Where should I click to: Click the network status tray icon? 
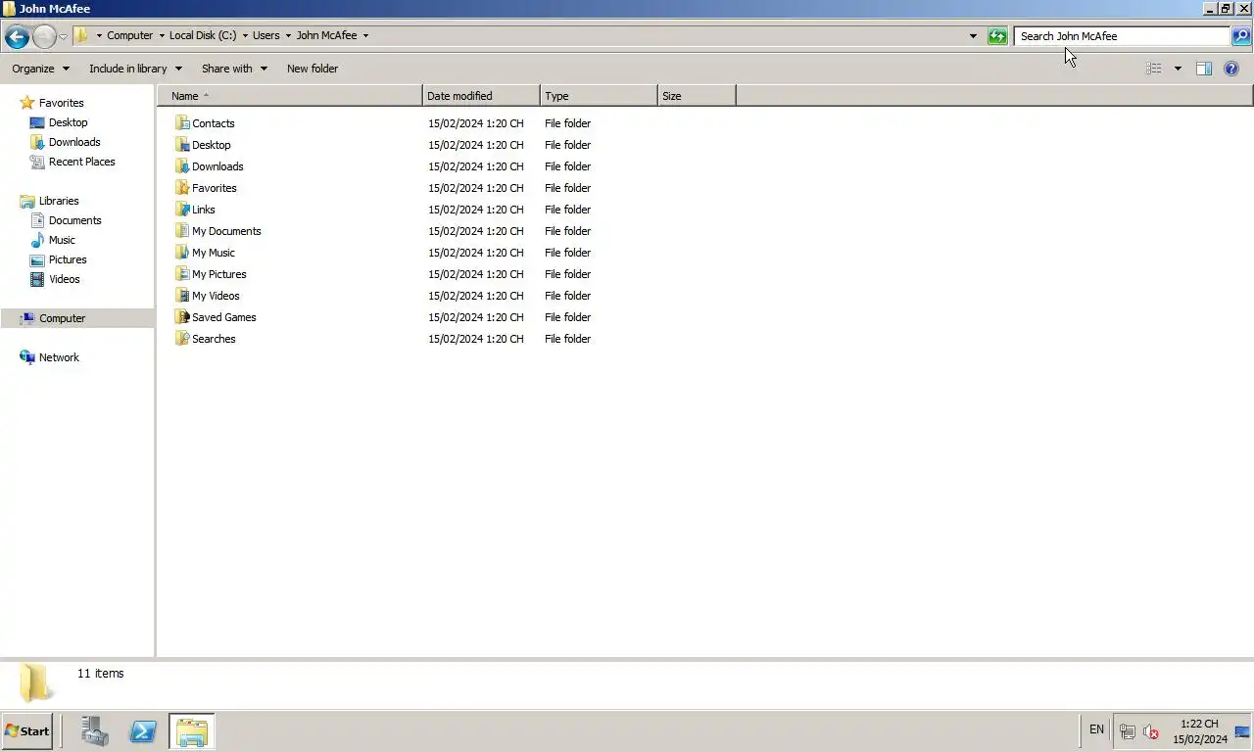pyautogui.click(x=1128, y=731)
